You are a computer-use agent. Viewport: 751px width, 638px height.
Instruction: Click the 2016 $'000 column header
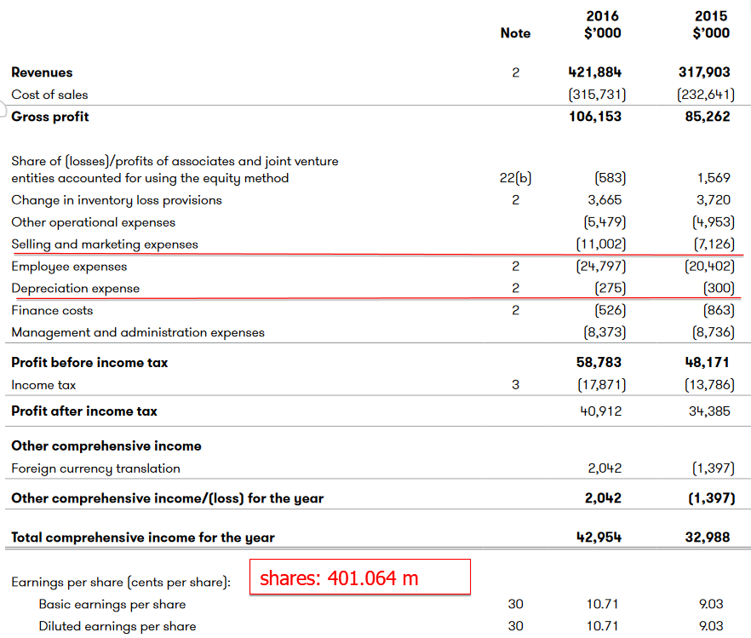click(602, 25)
